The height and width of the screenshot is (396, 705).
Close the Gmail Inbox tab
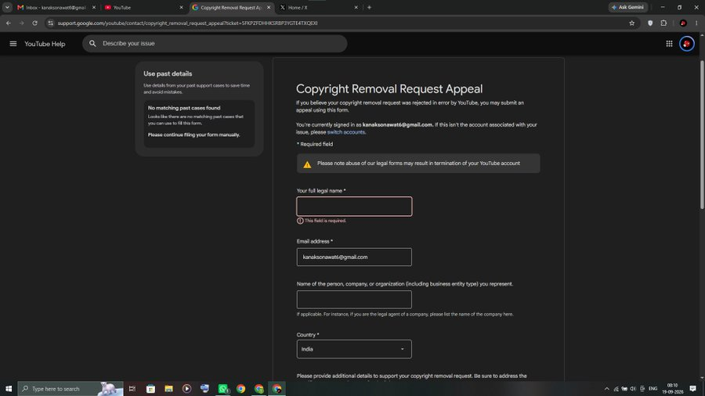tap(93, 7)
